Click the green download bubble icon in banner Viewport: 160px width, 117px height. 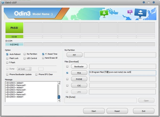coord(104,13)
